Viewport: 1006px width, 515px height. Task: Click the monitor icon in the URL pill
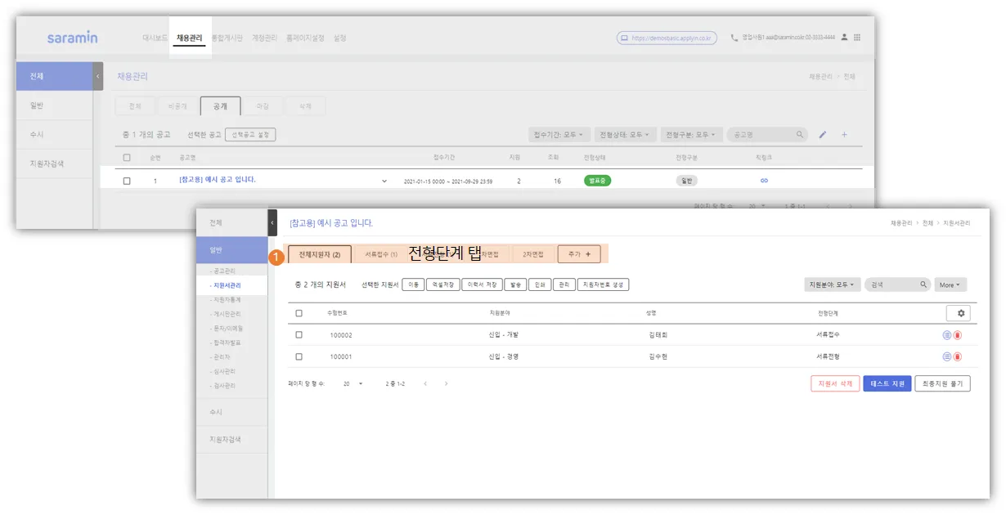click(624, 38)
